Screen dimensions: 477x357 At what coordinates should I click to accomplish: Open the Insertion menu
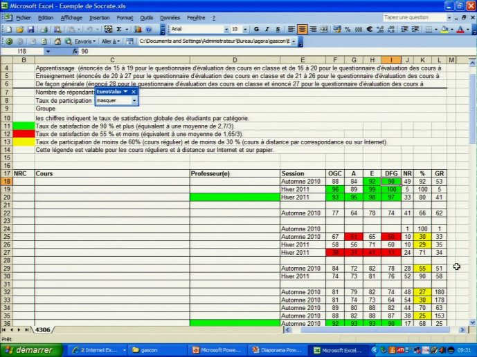(99, 18)
